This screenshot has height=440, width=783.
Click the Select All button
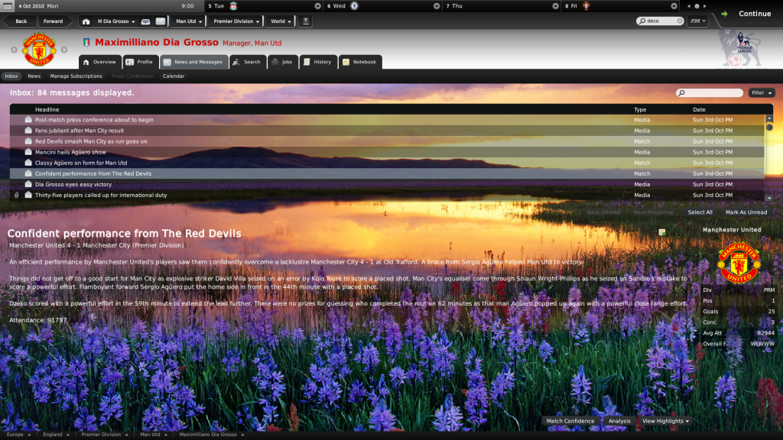[x=700, y=212]
